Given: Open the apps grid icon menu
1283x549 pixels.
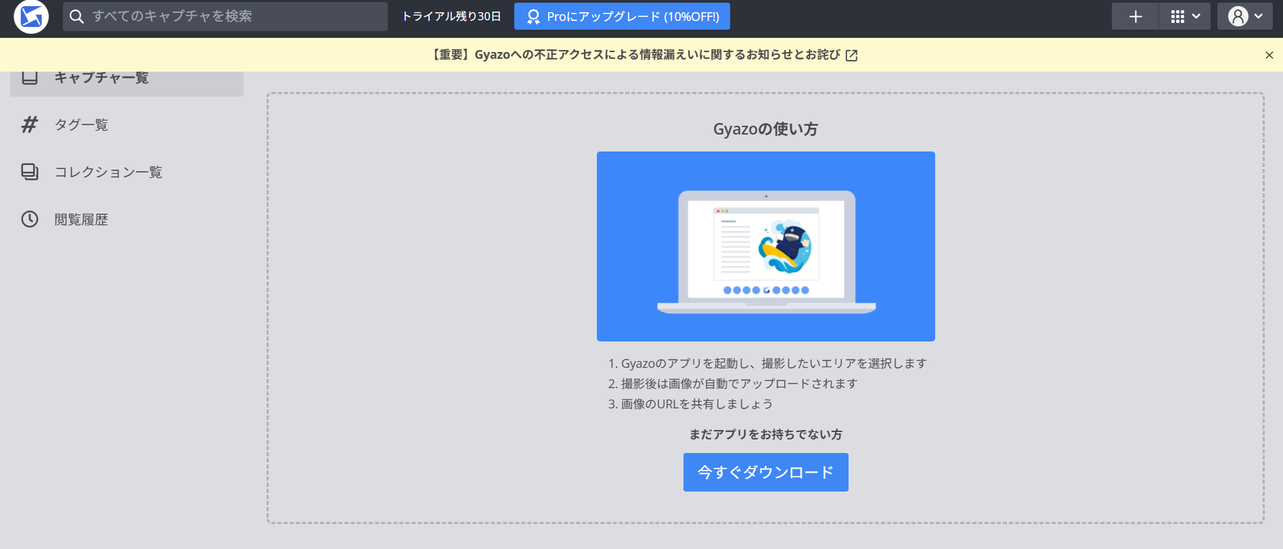Looking at the screenshot, I should 1177,16.
